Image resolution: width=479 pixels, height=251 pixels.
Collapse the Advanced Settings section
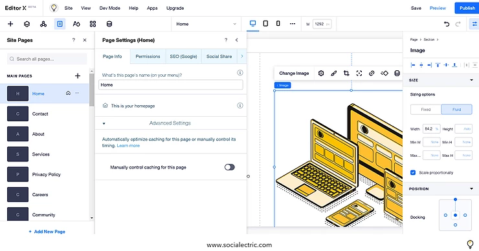pyautogui.click(x=104, y=123)
